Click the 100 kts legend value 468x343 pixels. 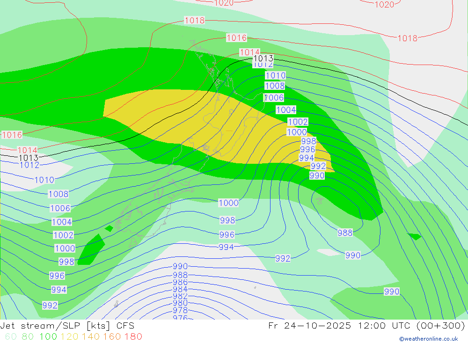(48, 336)
